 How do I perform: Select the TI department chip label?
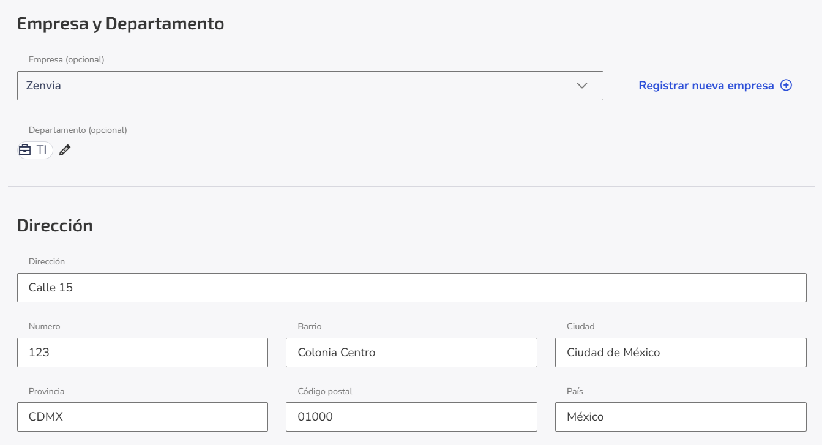click(42, 150)
